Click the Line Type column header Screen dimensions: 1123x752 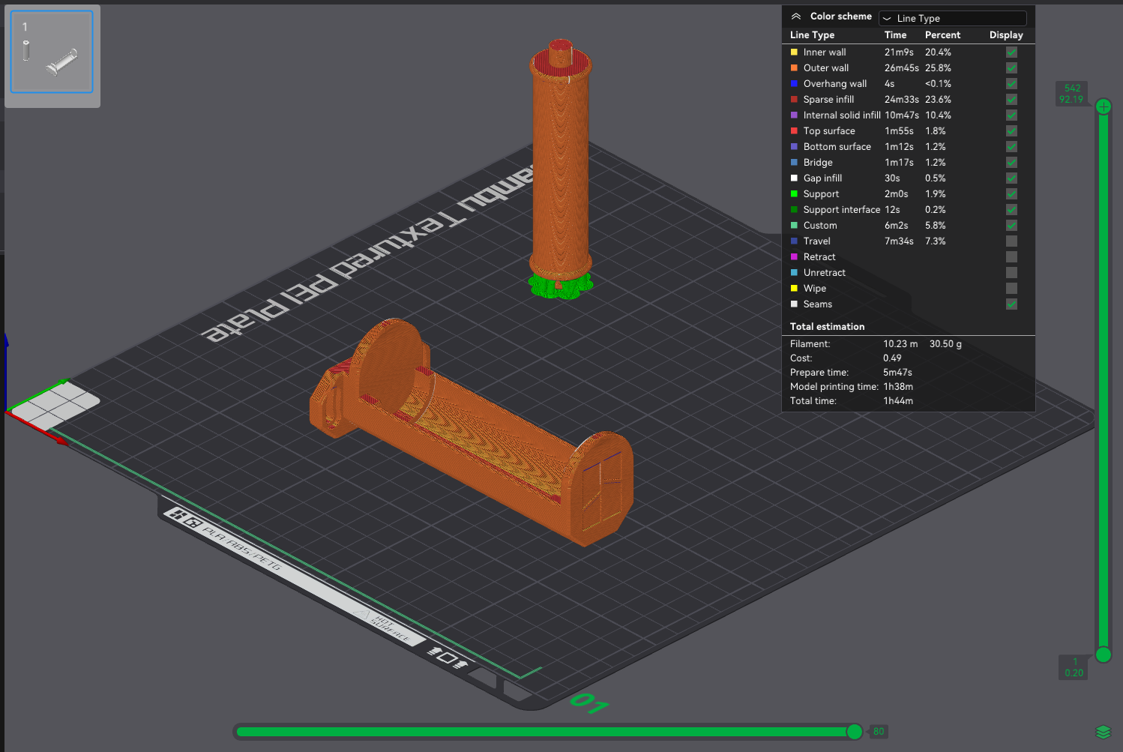point(812,35)
